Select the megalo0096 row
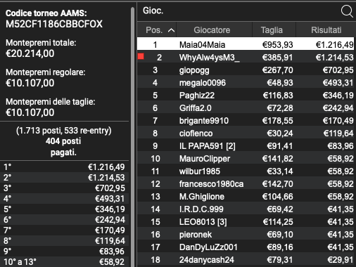This screenshot has width=356, height=267. click(246, 83)
